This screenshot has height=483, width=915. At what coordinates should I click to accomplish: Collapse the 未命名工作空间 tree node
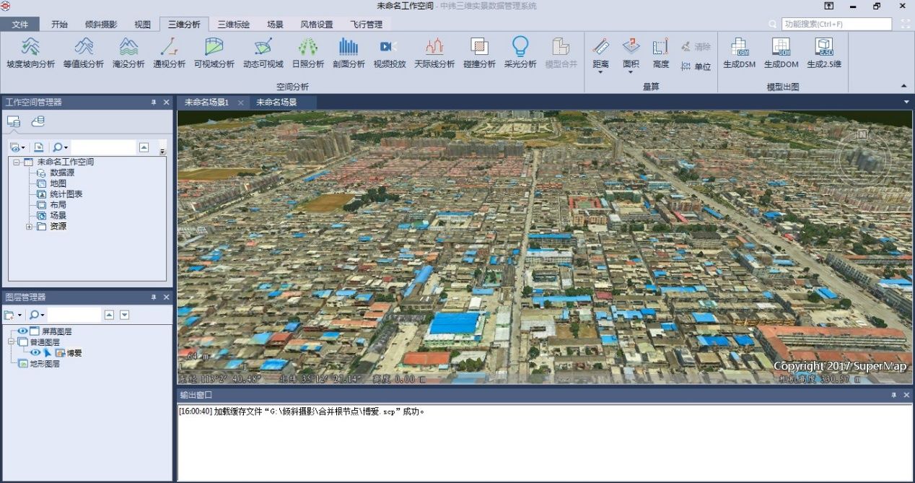[16, 162]
